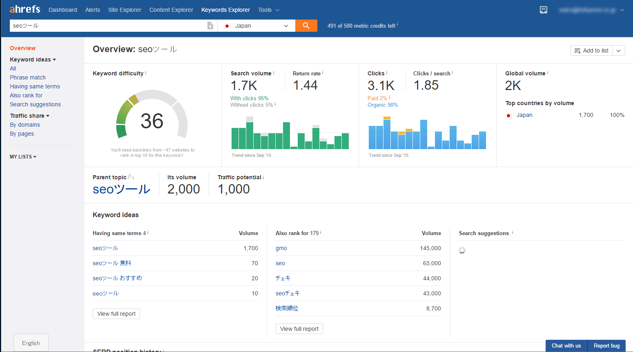Image resolution: width=633 pixels, height=352 pixels.
Task: Click the seoチェキ keyword link
Action: pos(288,293)
